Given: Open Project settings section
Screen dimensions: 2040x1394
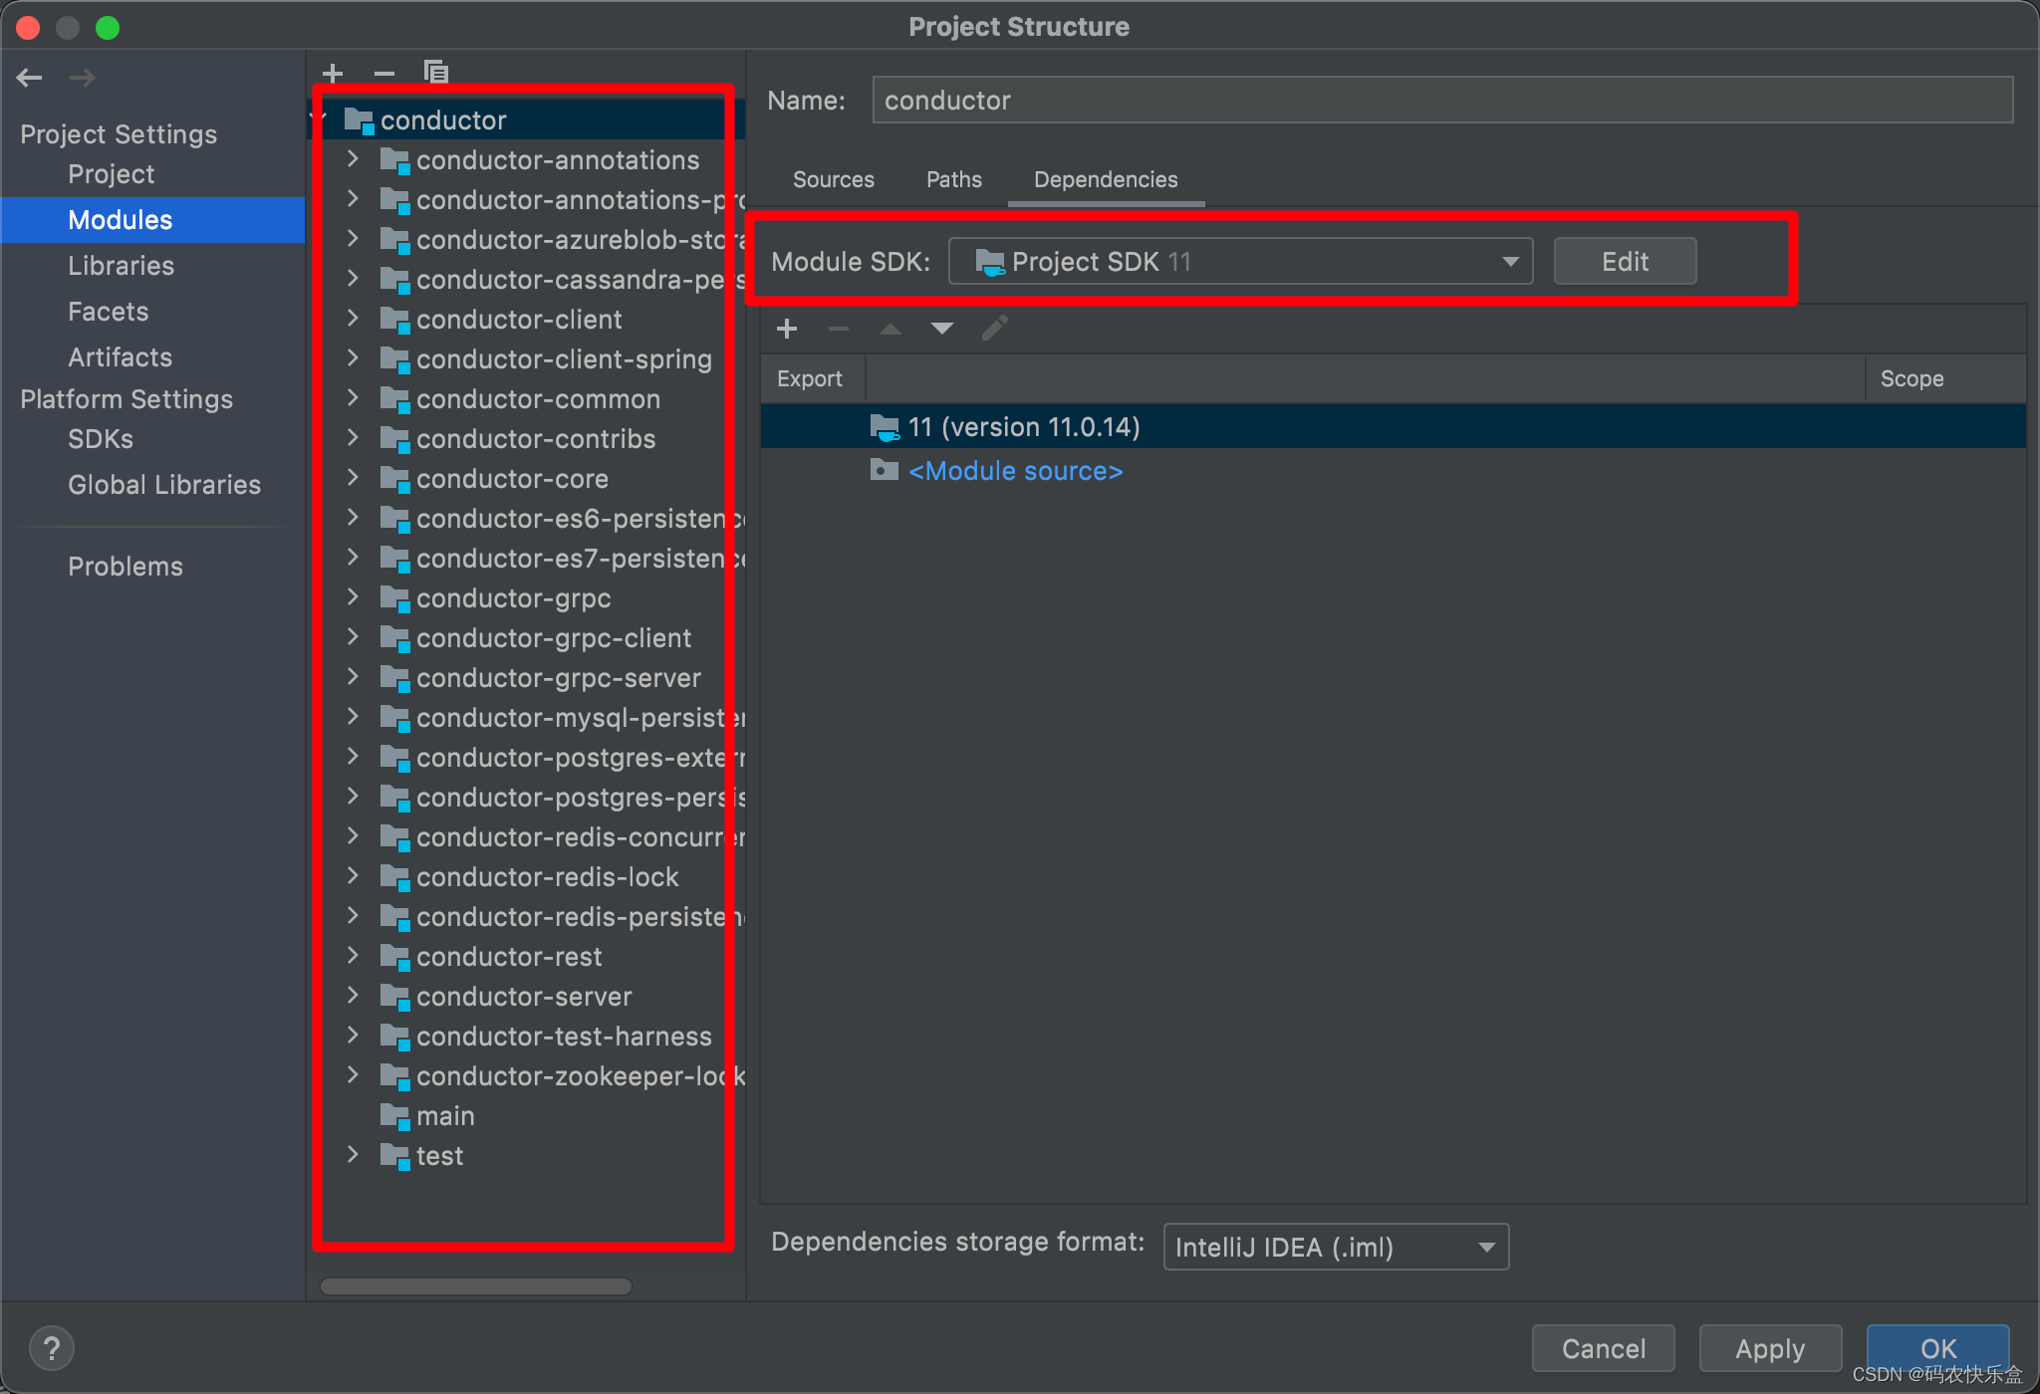Looking at the screenshot, I should pyautogui.click(x=112, y=174).
